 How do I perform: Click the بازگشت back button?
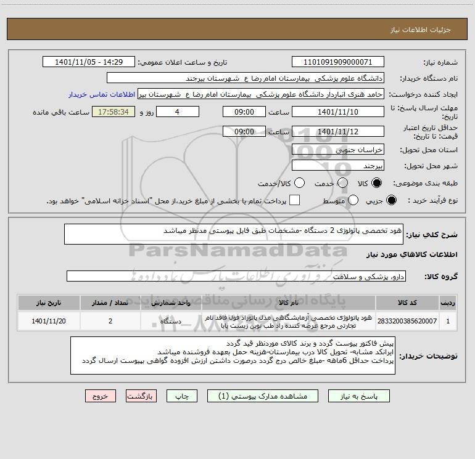141,396
